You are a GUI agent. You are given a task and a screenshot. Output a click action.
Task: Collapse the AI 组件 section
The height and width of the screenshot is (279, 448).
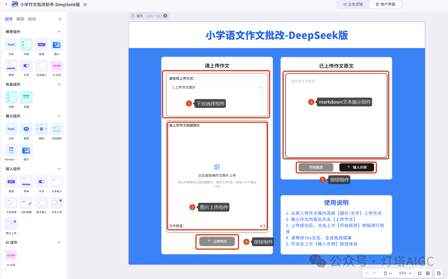[59, 243]
